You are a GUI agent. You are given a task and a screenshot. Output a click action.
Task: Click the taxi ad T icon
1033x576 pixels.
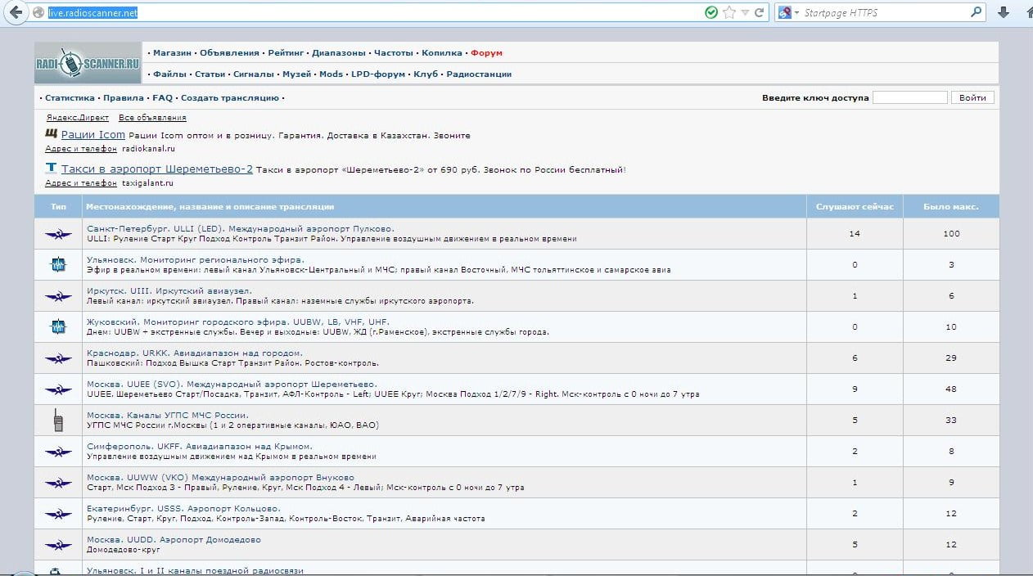click(52, 169)
